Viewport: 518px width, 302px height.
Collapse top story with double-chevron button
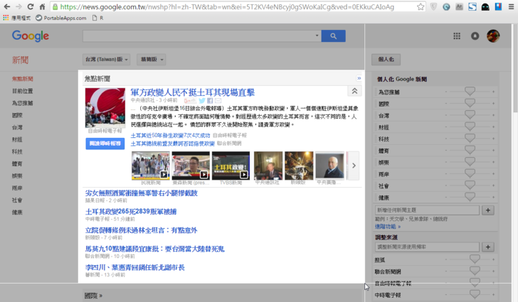[354, 91]
